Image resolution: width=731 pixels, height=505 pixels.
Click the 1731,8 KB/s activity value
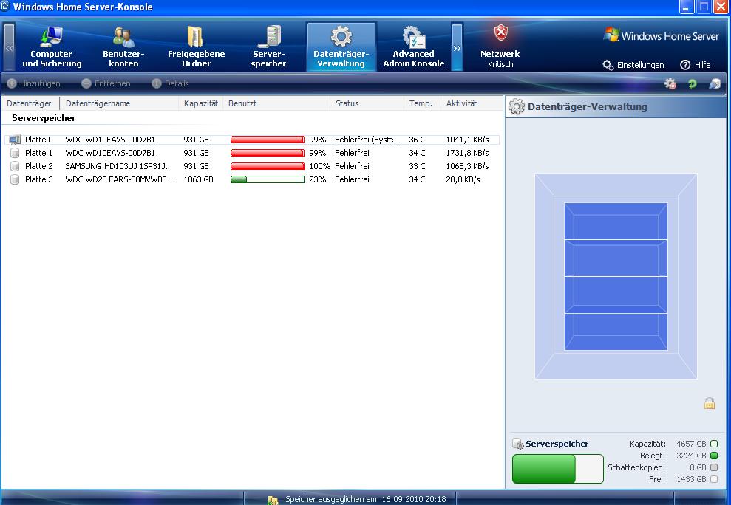point(467,153)
